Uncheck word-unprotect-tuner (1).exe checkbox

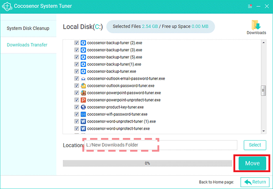point(76,122)
